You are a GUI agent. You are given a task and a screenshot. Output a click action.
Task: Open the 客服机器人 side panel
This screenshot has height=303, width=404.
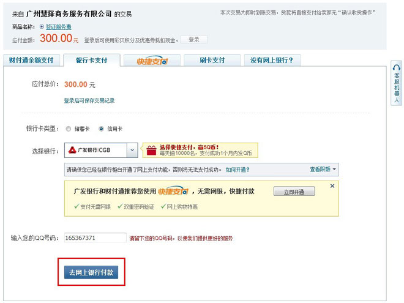coord(397,83)
